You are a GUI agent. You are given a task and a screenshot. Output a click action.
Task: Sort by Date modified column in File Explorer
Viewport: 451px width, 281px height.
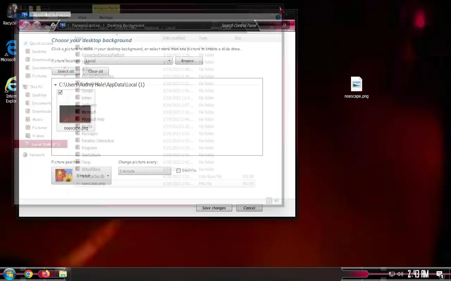click(x=174, y=38)
